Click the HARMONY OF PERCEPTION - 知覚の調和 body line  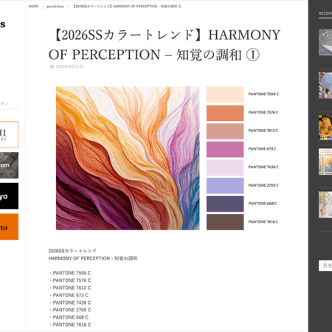tap(93, 258)
